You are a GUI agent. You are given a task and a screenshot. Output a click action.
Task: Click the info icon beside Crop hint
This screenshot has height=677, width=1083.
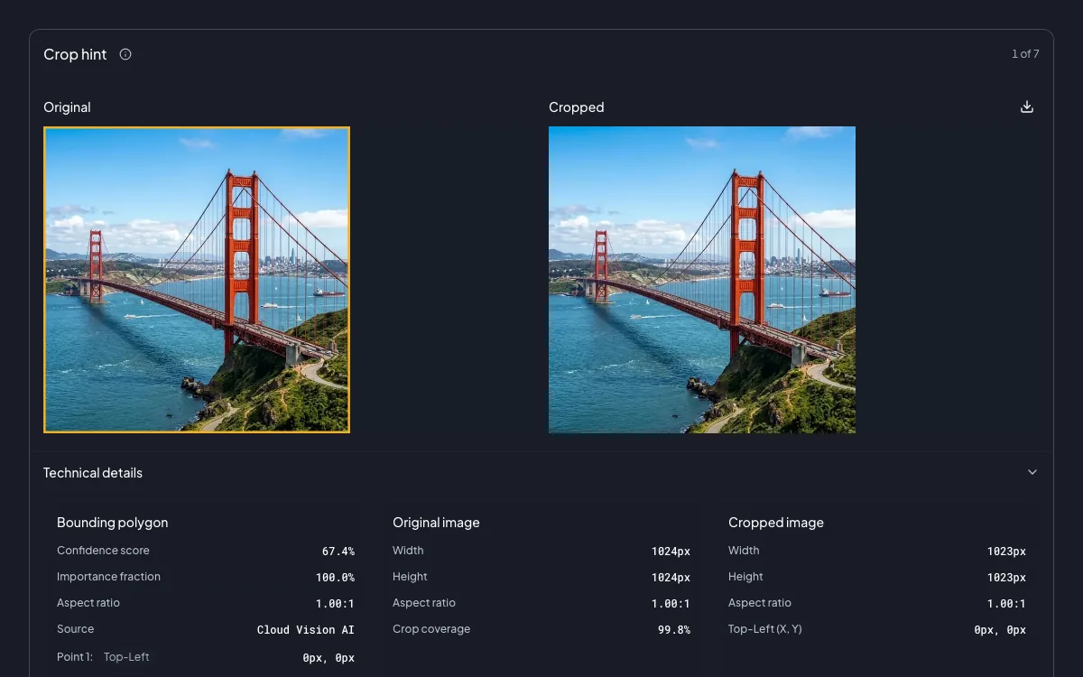(x=125, y=54)
